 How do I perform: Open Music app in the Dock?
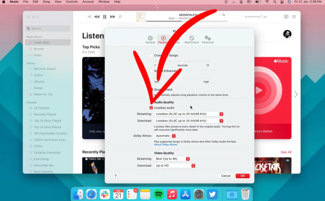[172, 194]
